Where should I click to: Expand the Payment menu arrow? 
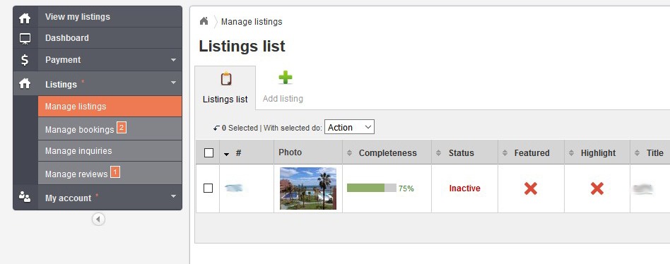click(173, 60)
